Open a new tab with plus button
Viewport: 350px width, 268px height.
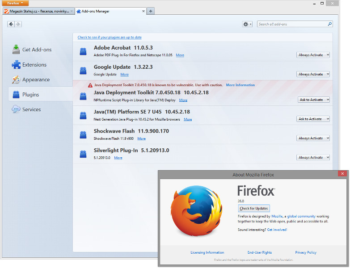tap(151, 11)
